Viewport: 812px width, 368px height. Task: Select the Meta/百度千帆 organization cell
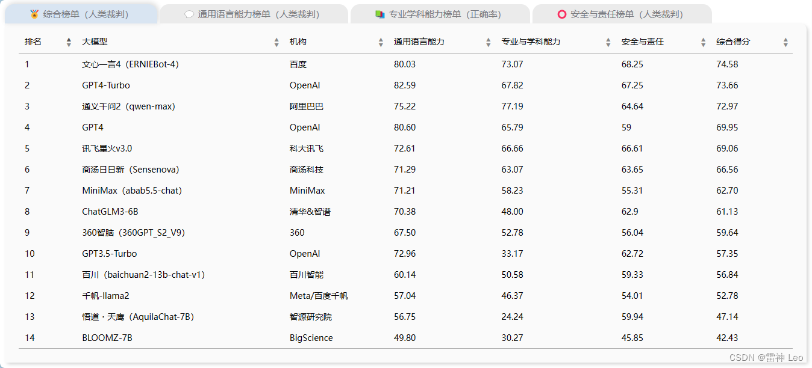tap(319, 296)
